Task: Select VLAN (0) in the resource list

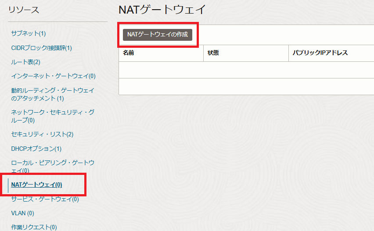Action: click(23, 213)
